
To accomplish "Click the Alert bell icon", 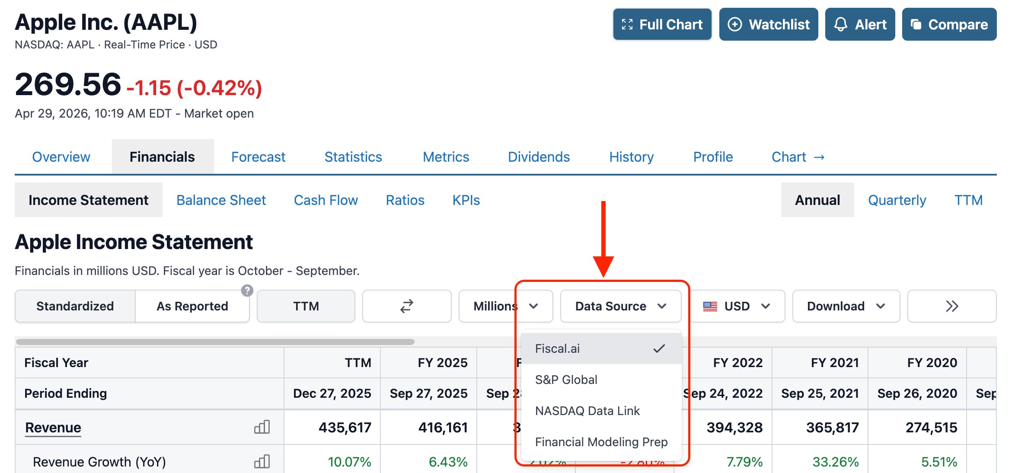I will point(840,25).
